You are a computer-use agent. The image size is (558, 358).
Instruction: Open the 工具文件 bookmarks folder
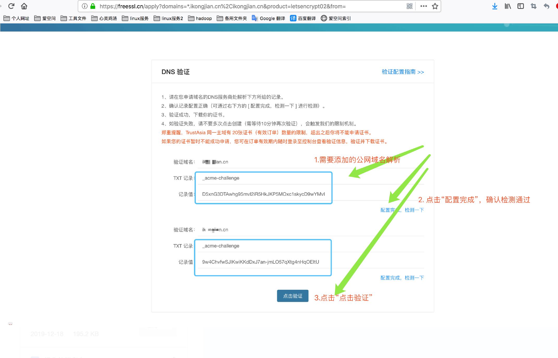(x=73, y=18)
